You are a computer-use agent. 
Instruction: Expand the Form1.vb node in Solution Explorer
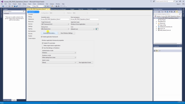pos(156,28)
